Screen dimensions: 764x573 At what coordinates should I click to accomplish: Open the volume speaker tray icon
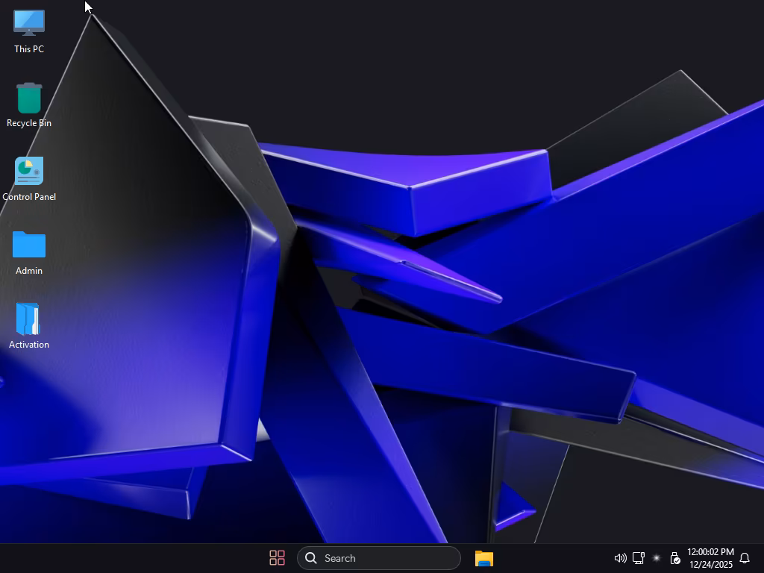pyautogui.click(x=620, y=558)
